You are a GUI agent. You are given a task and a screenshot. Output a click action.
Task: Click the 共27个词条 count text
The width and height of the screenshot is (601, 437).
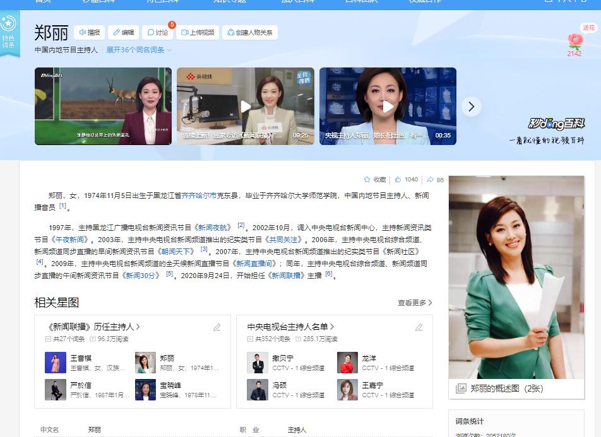pos(69,339)
